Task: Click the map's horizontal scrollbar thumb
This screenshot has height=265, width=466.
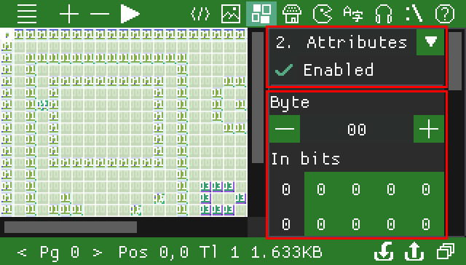Action: pyautogui.click(x=71, y=227)
